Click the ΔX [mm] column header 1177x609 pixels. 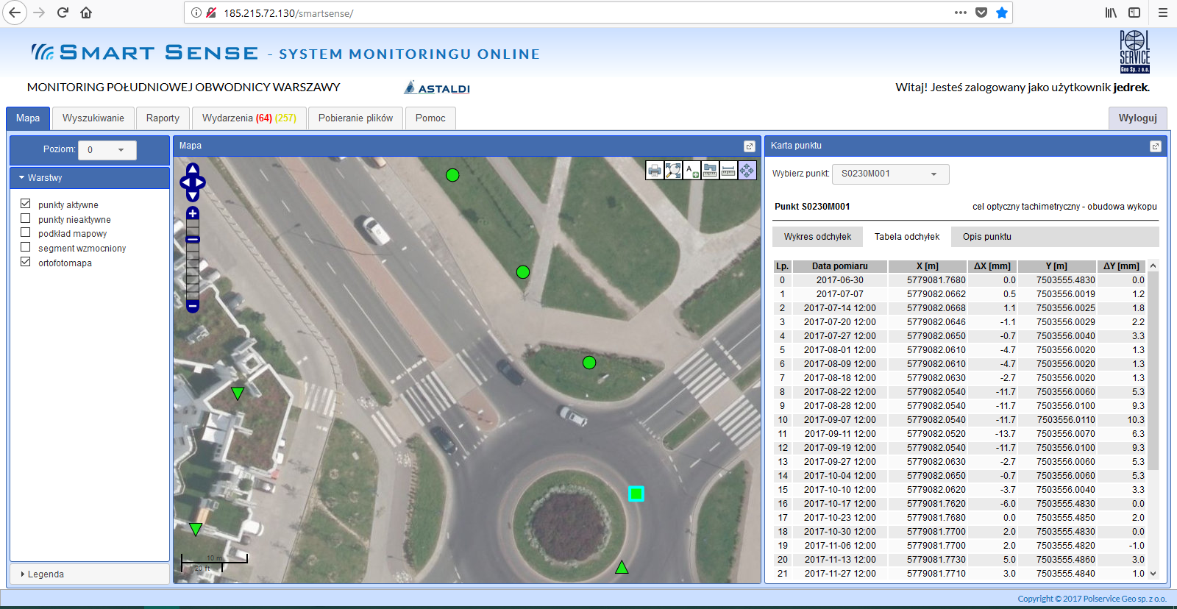tap(992, 266)
